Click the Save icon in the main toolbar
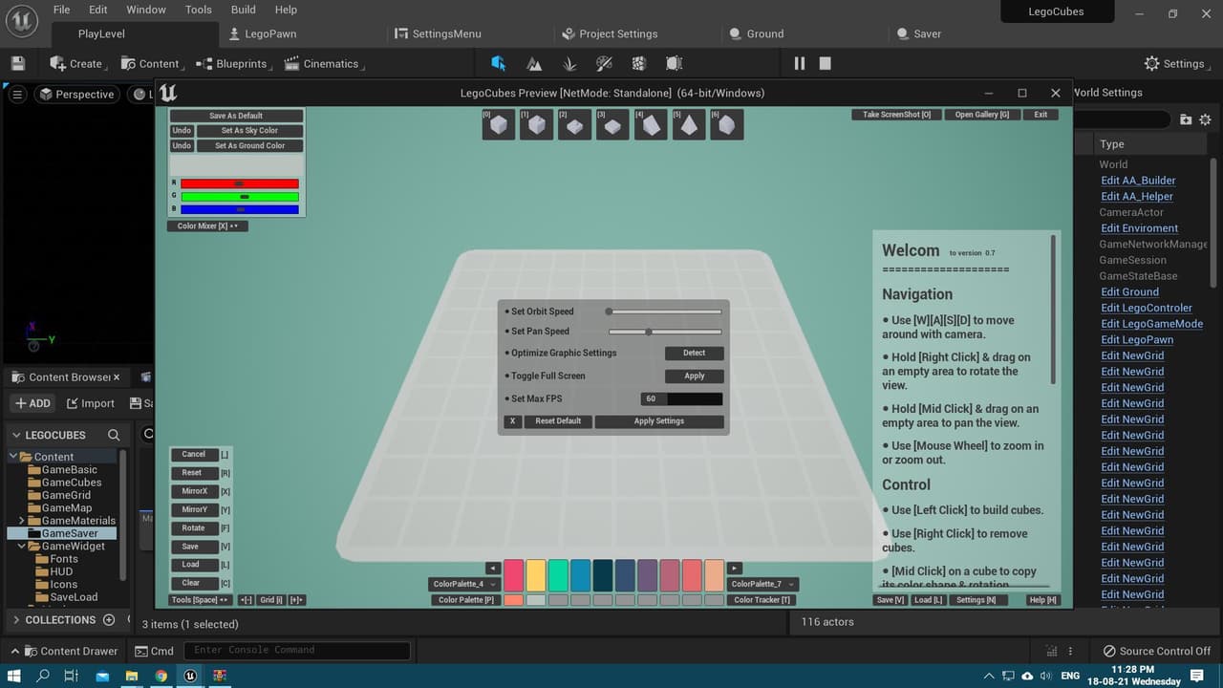The height and width of the screenshot is (688, 1223). [18, 63]
